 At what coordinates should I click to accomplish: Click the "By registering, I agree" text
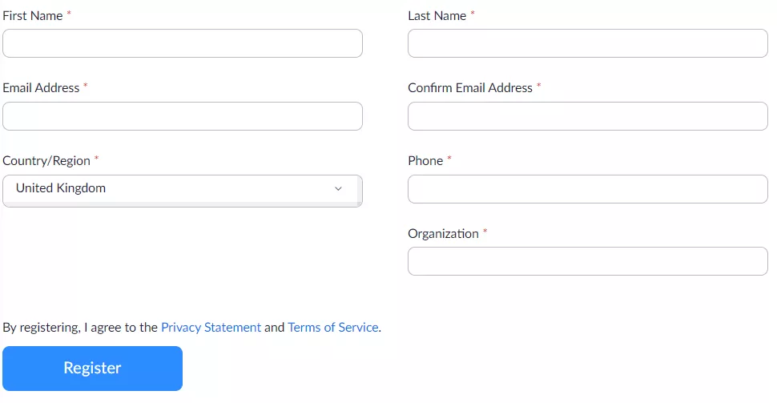pyautogui.click(x=80, y=328)
